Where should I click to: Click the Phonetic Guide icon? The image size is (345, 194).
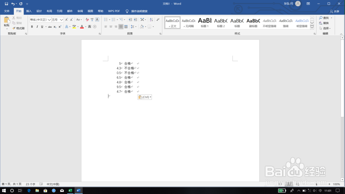tap(92, 20)
